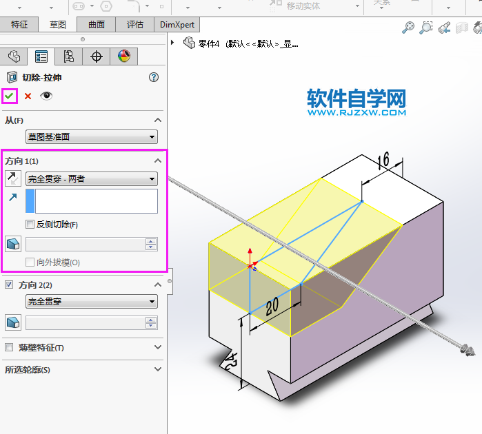Switch to the 评估 tab
This screenshot has height=434, width=482.
click(134, 24)
